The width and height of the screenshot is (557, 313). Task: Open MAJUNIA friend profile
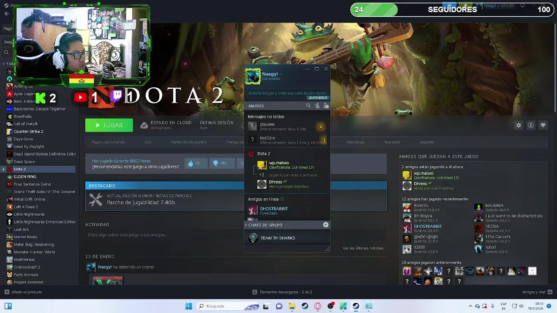click(494, 207)
